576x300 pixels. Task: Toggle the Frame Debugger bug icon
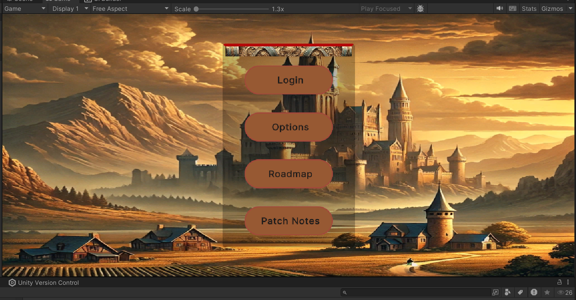(x=420, y=8)
